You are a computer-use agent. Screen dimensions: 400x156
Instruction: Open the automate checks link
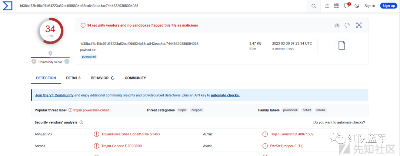point(225,95)
